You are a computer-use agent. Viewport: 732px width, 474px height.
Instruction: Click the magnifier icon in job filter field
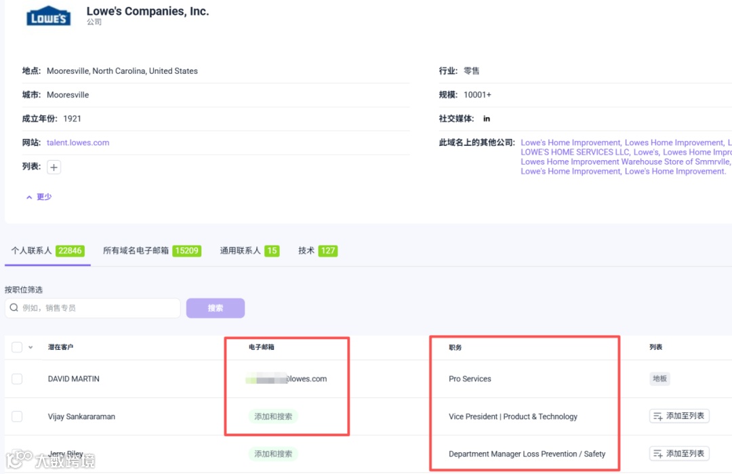[x=14, y=308]
